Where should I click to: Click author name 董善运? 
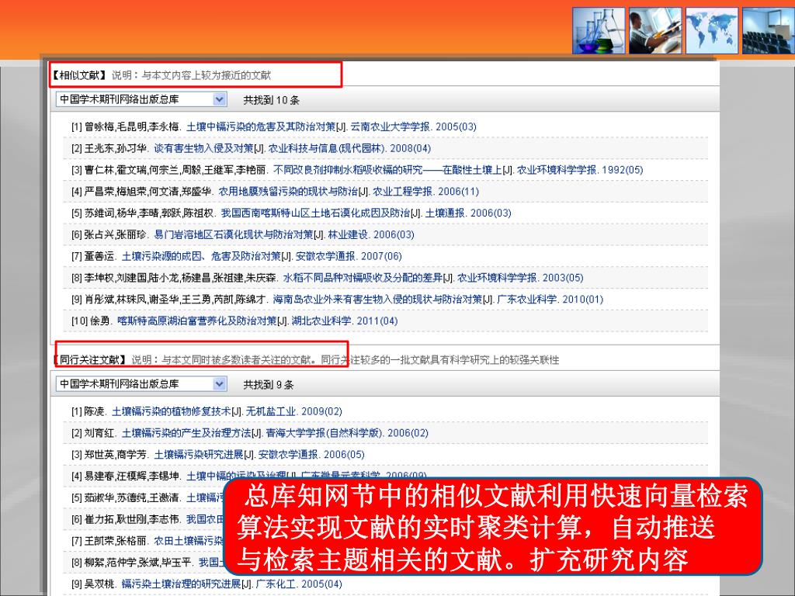[99, 256]
